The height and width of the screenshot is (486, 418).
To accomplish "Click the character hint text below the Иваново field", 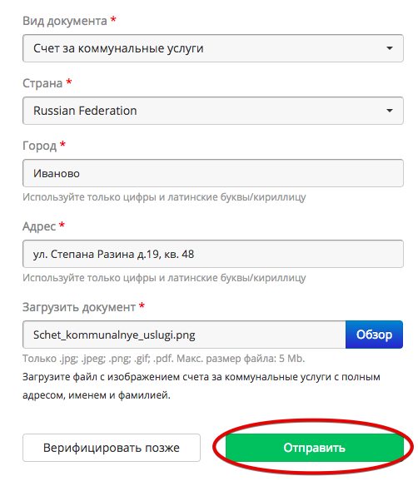I will click(x=164, y=197).
